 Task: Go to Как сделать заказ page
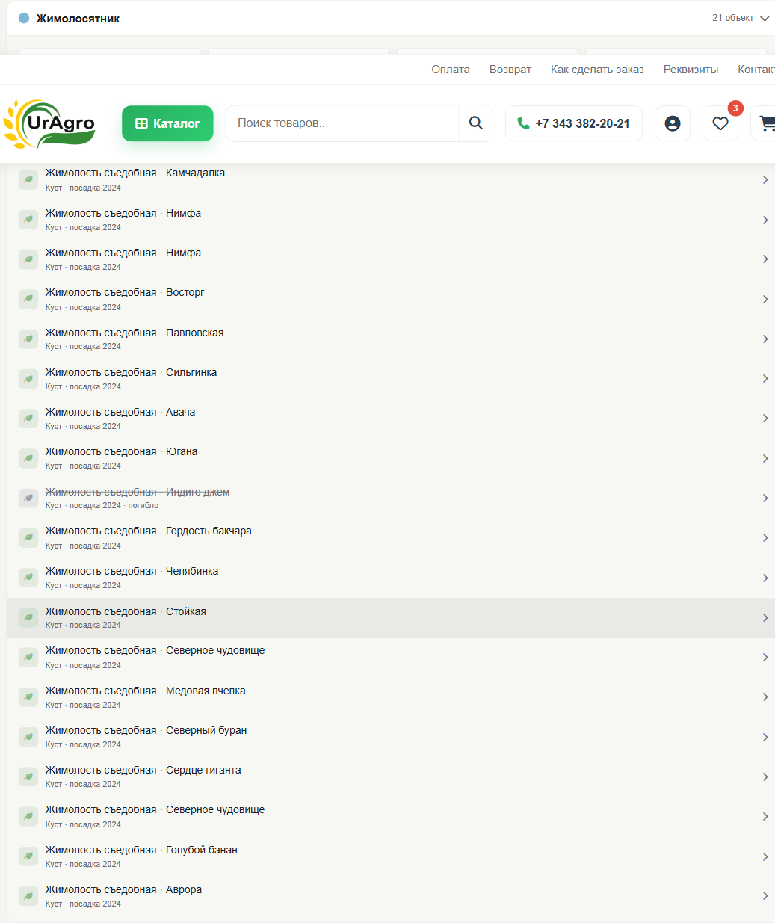(597, 70)
